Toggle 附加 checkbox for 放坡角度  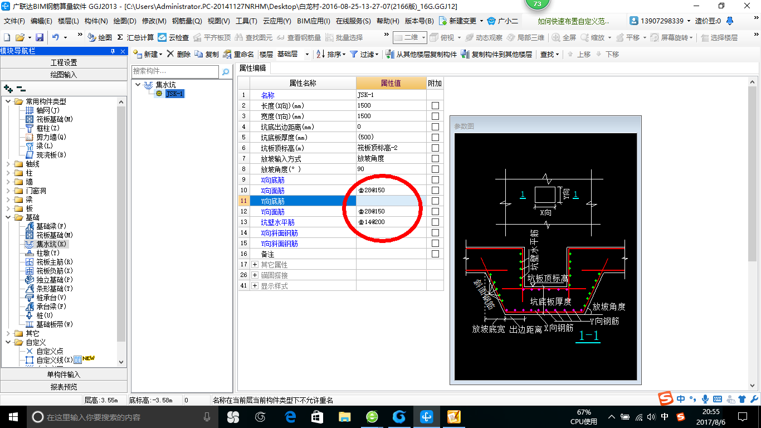pos(435,169)
